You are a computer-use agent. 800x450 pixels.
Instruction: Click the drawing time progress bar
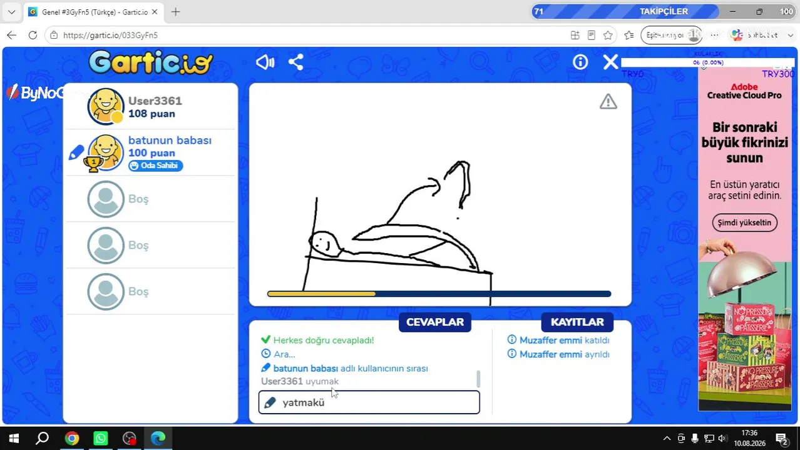439,294
